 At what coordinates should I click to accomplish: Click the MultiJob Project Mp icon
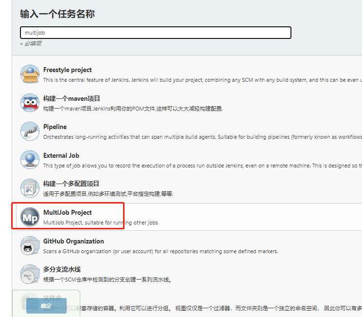pyautogui.click(x=30, y=217)
